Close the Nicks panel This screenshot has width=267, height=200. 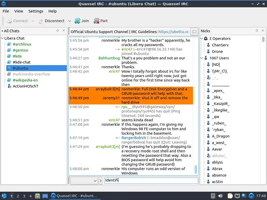(x=263, y=31)
